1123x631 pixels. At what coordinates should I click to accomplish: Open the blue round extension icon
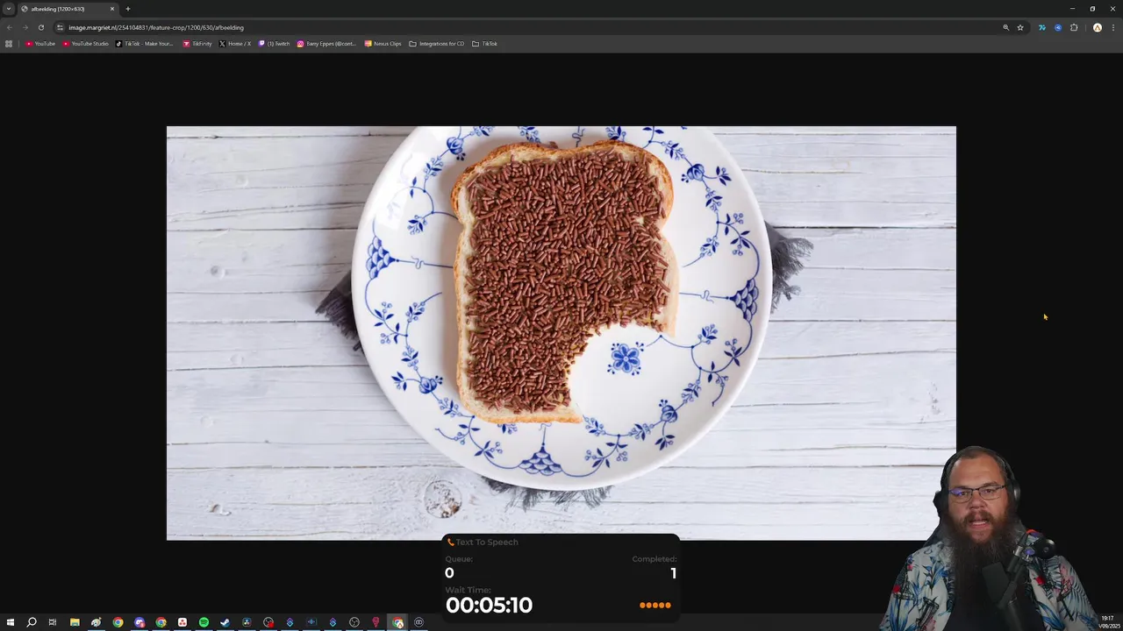coord(1058,27)
